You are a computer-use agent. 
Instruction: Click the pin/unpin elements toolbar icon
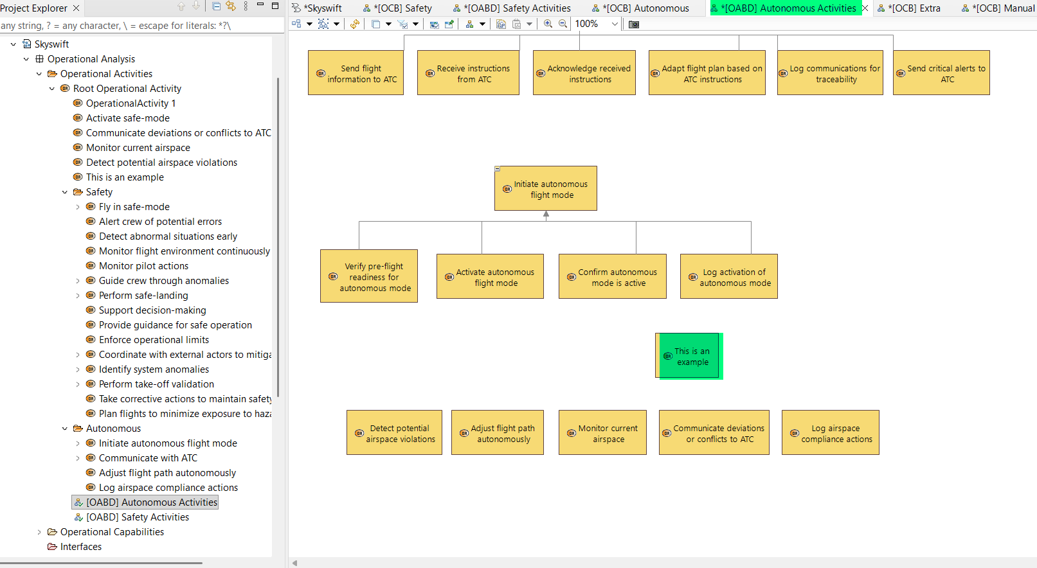pos(449,24)
